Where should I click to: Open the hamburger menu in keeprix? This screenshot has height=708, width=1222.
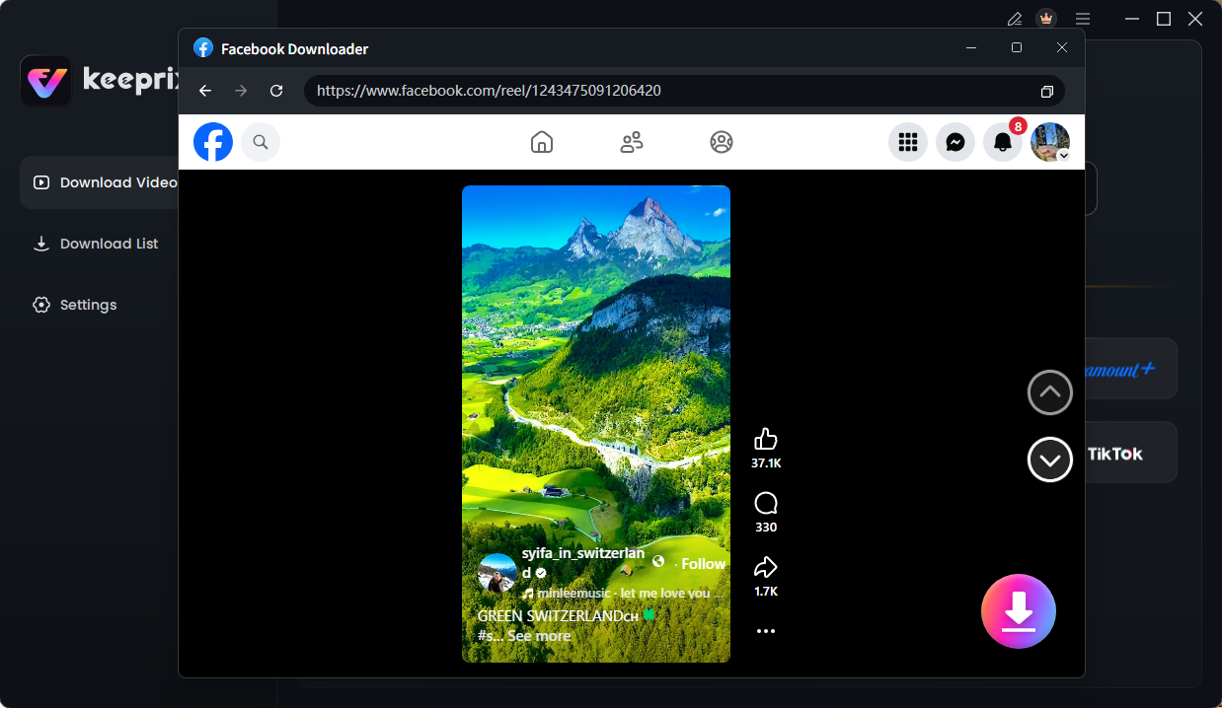[1082, 18]
